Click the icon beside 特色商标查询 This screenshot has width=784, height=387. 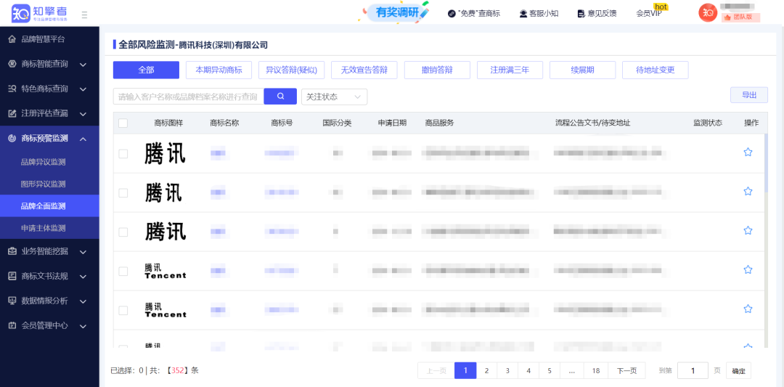click(12, 89)
